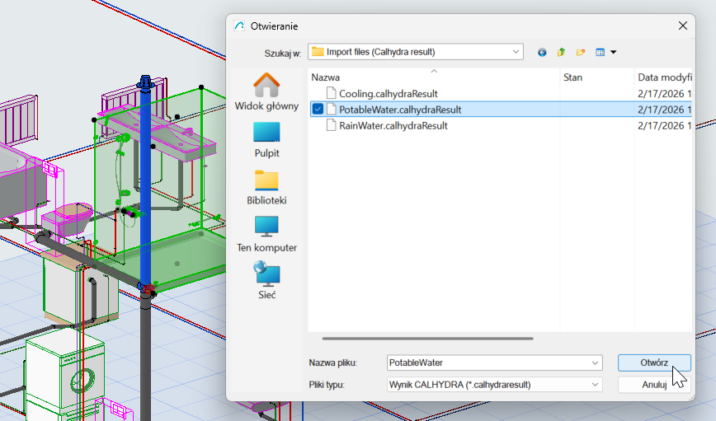Click the Anuluj button
Screen dimensions: 716x421
654,385
